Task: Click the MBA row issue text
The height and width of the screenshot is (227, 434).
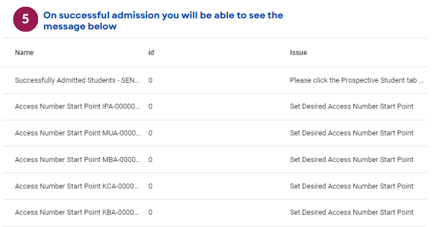Action: [351, 160]
